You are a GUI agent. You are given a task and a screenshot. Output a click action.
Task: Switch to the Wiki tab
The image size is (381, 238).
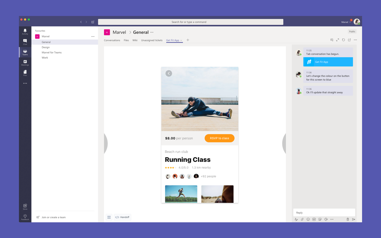(135, 40)
